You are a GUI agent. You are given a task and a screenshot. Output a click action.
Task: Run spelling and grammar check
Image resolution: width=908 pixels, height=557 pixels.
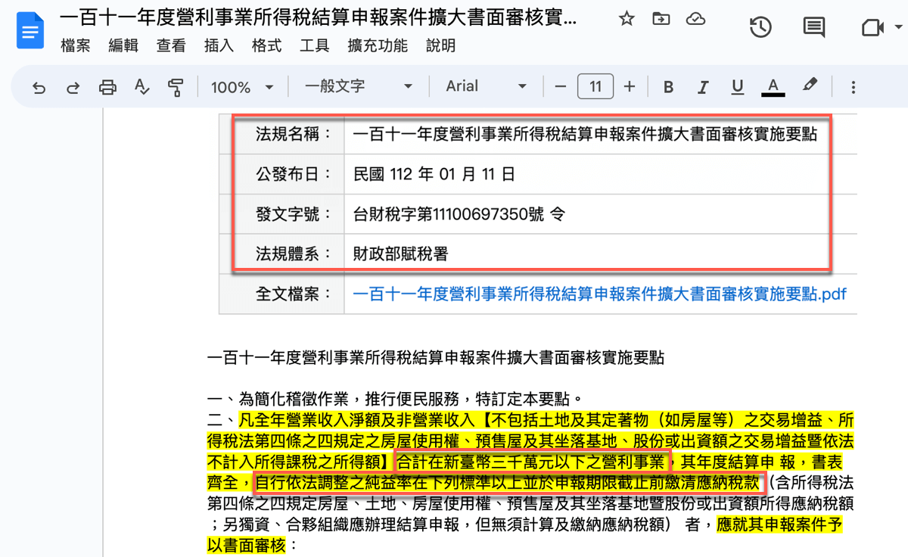point(141,87)
